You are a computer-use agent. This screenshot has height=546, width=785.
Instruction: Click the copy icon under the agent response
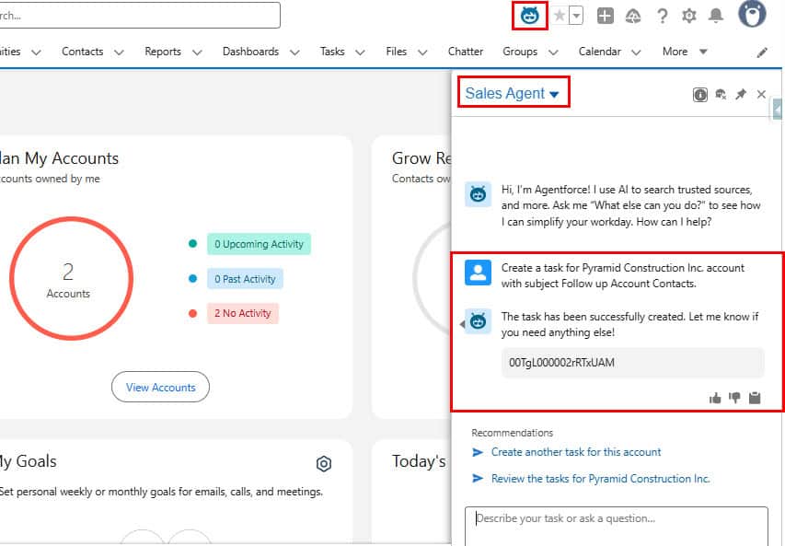pyautogui.click(x=756, y=398)
